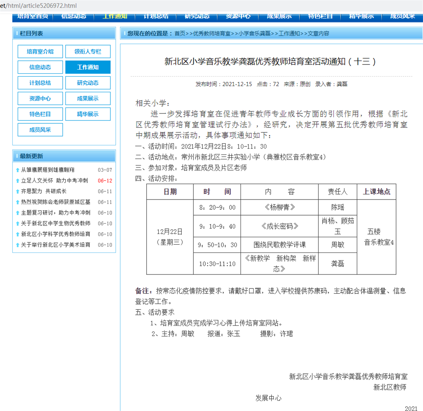Screen dimensions: 423x411
Task: Click arrow icon beside 从雏鹰展翅到雄鹰翱翔
Action: click(17, 170)
